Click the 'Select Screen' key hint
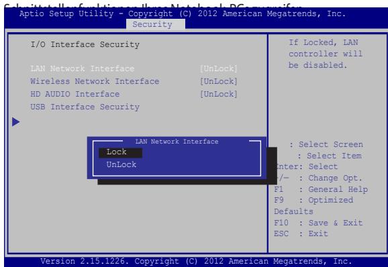Viewport: 388px width, 267px height. tap(326, 144)
